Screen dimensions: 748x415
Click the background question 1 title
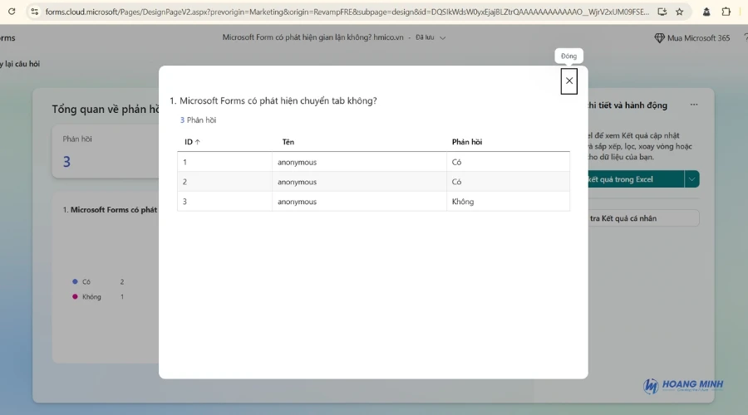[111, 210]
